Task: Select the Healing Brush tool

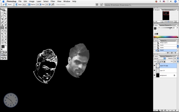Action: [x=2, y=22]
